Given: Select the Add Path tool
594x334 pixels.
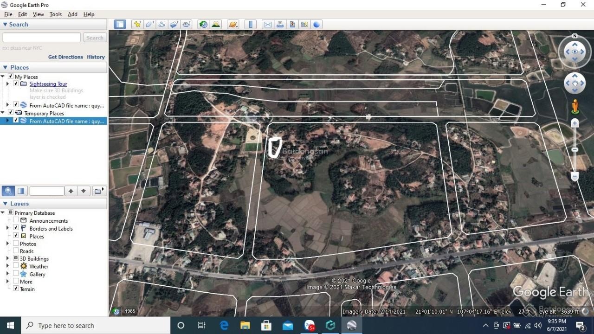Looking at the screenshot, I should pyautogui.click(x=162, y=25).
